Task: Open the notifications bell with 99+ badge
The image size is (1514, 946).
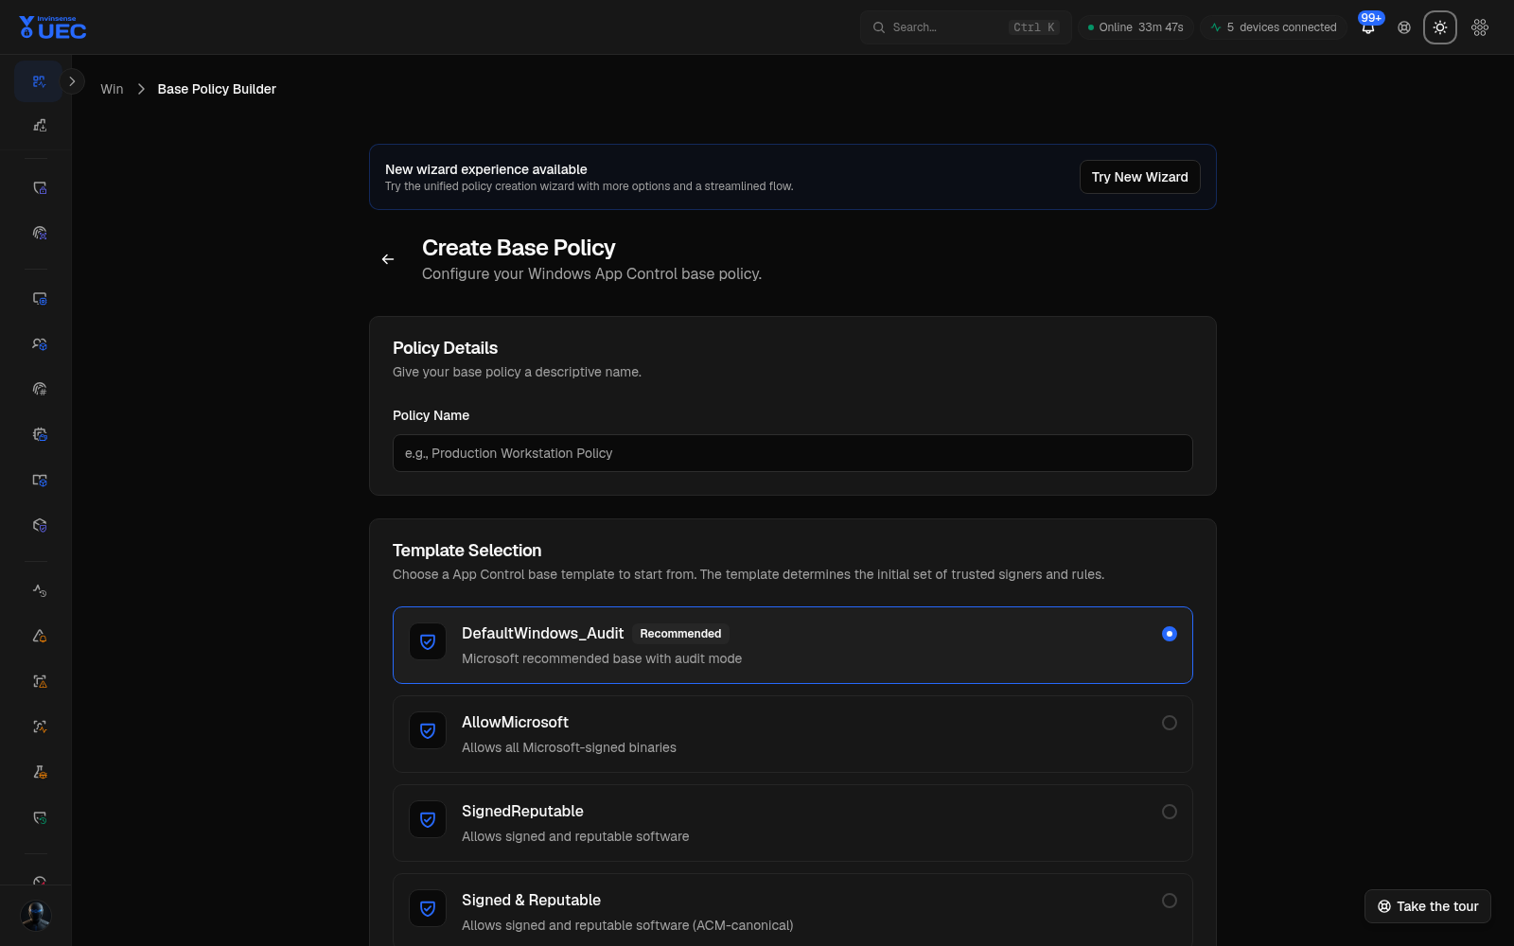Action: point(1368,26)
